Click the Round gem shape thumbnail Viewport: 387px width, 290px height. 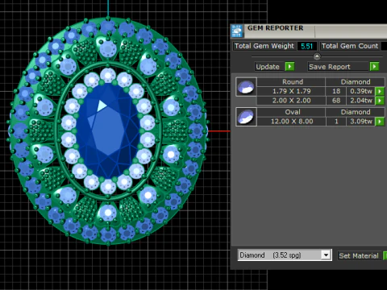coord(246,87)
